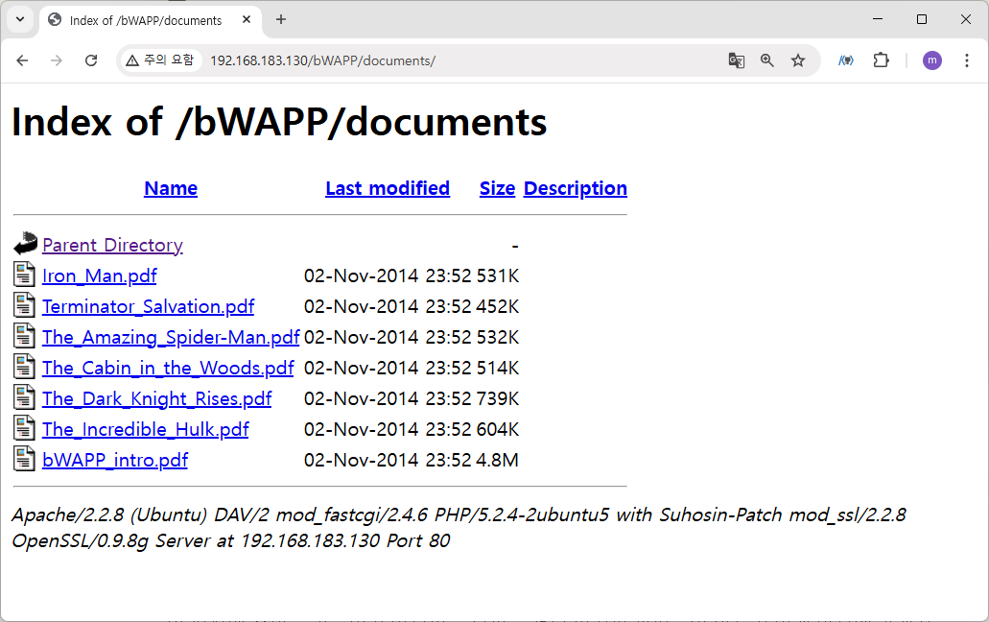Screen dimensions: 989x622
Task: Open The_Cabin_in_the_Woods.pdf
Action: [168, 368]
